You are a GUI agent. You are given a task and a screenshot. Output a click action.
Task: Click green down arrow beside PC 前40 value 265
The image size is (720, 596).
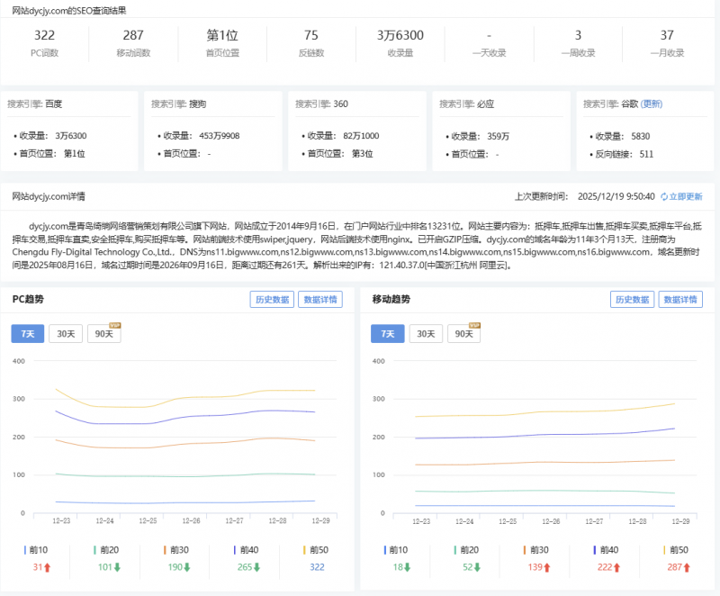pos(258,567)
